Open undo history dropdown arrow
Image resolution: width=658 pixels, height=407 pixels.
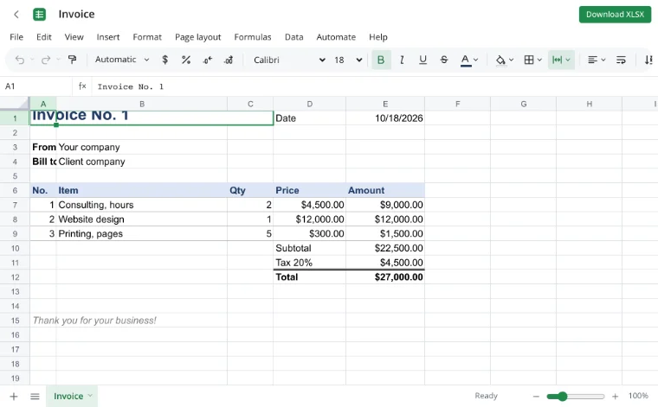(32, 60)
